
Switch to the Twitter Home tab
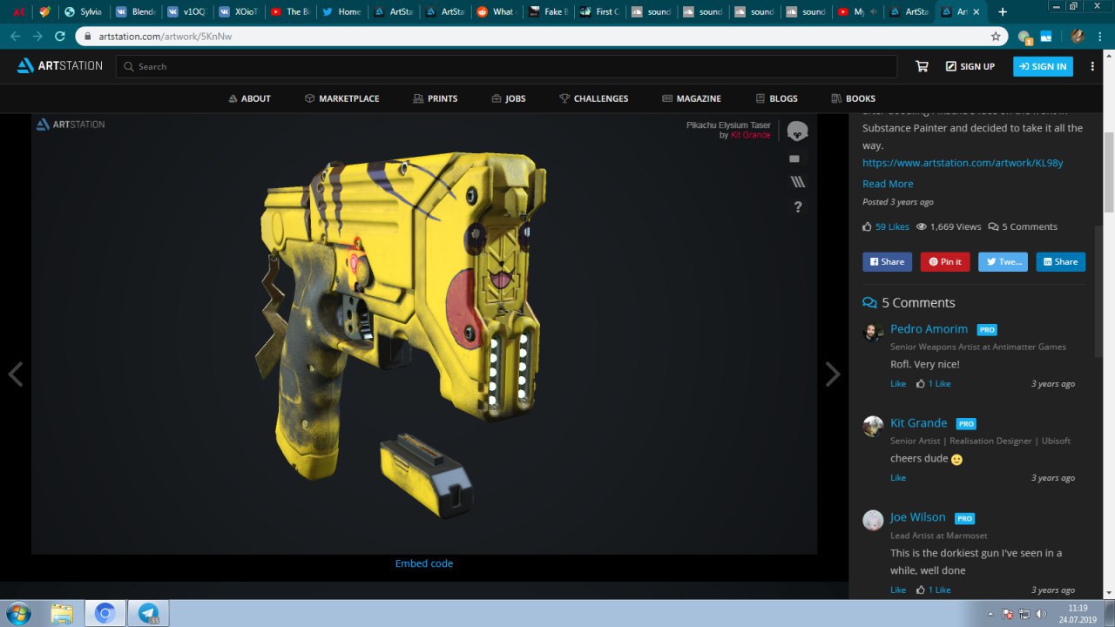pyautogui.click(x=341, y=12)
